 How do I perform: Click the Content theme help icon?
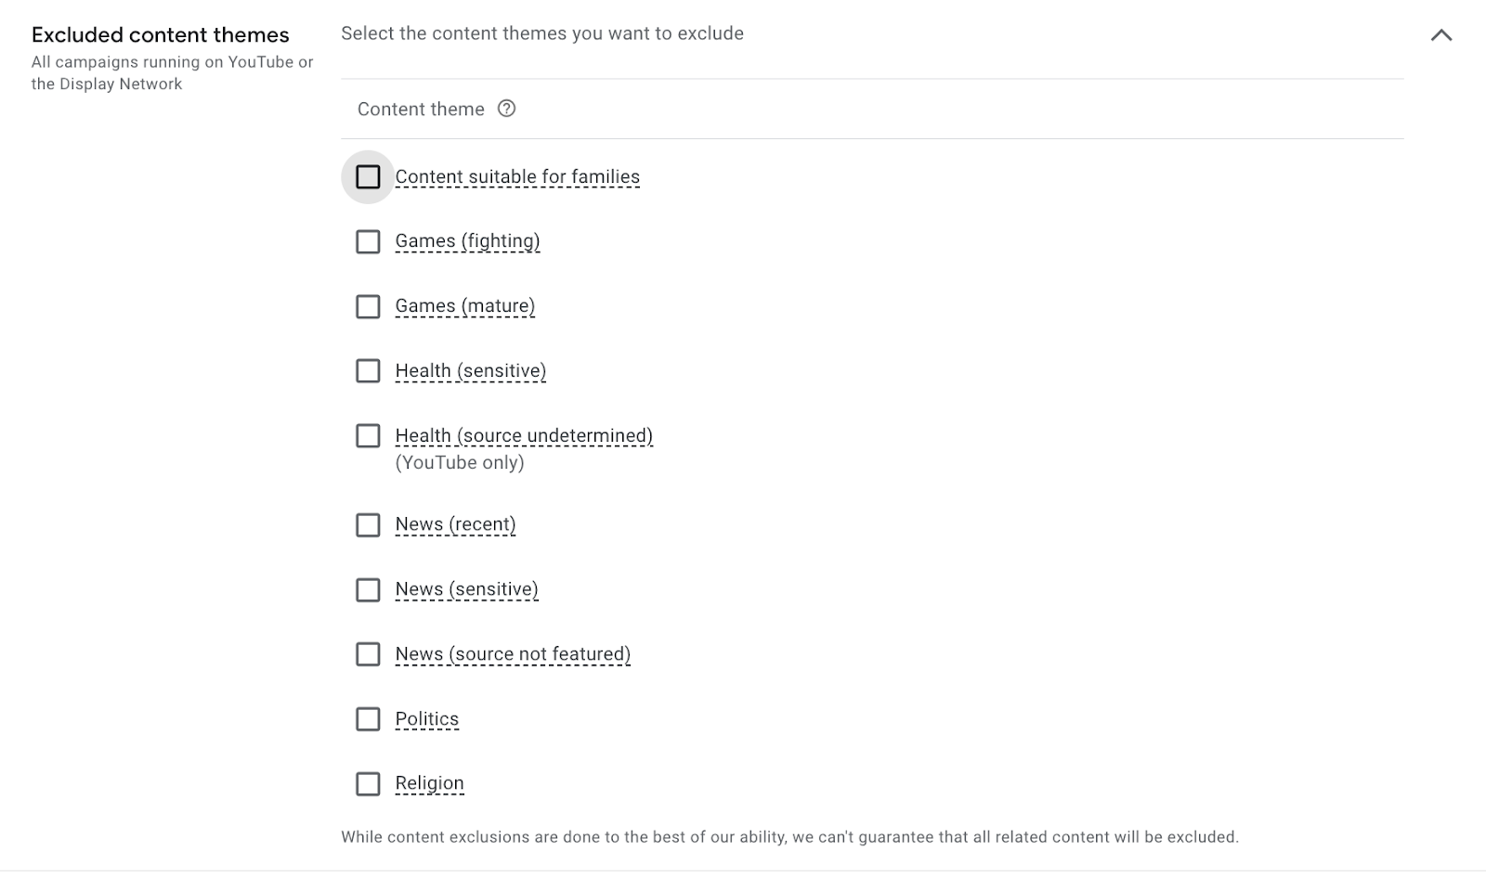[x=506, y=109]
